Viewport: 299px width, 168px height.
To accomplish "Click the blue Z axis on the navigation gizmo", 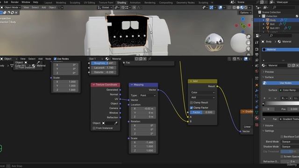I will click(243, 19).
